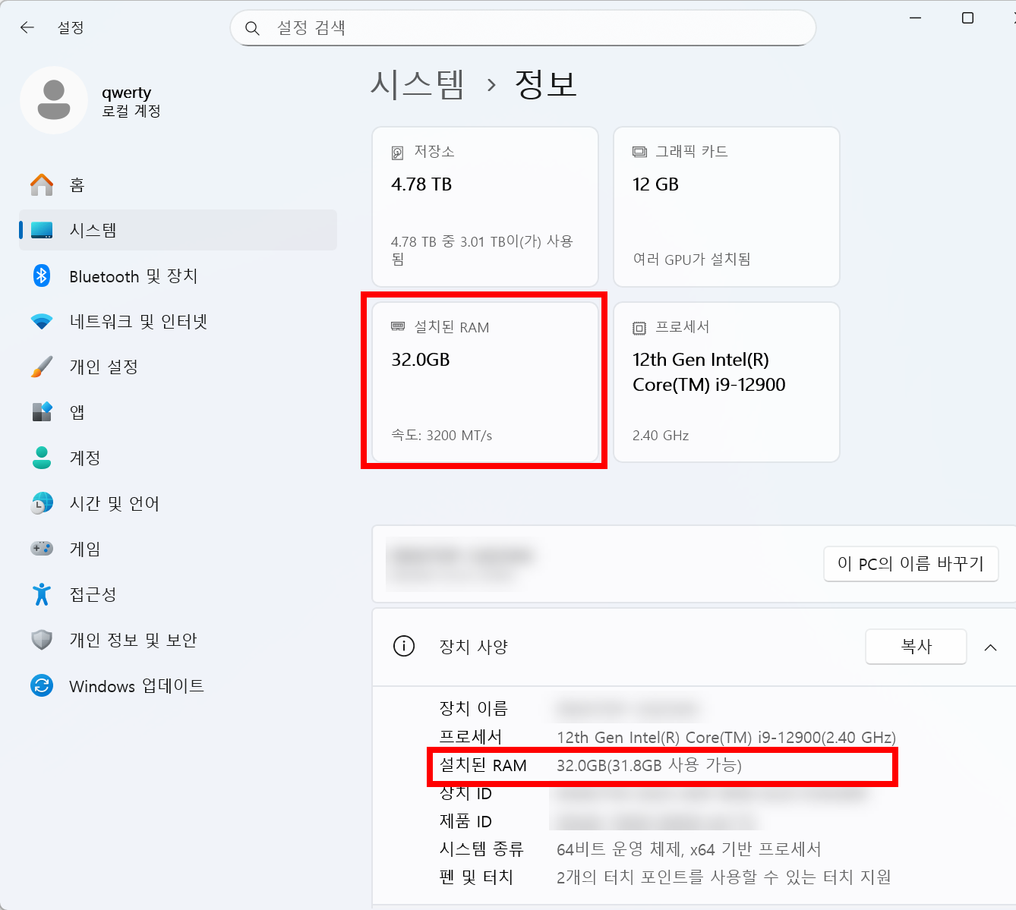Click the 여러 GPU가 설치됨 text
The image size is (1016, 910).
coord(692,260)
